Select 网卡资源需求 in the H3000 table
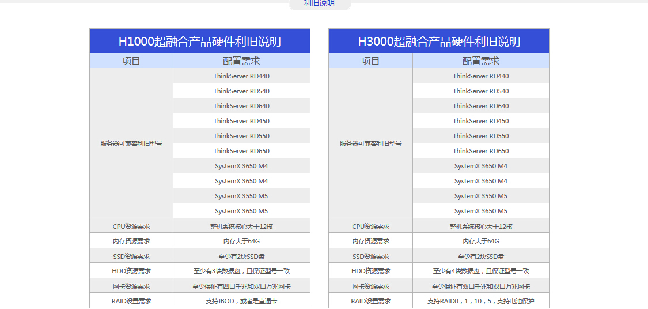 370,287
